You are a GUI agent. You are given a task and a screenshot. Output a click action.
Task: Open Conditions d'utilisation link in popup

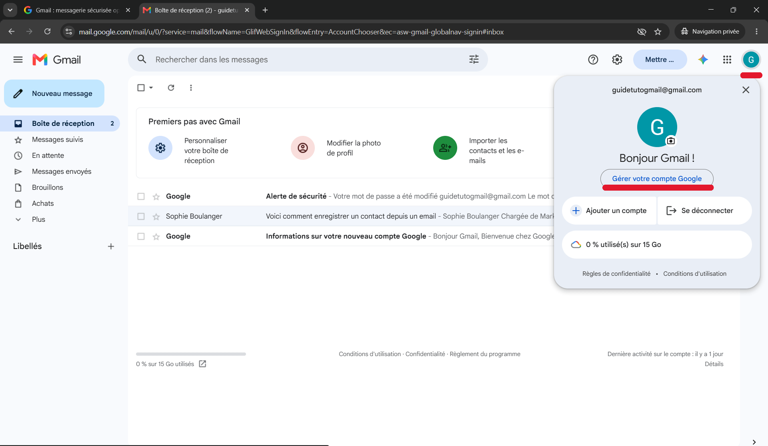click(695, 274)
